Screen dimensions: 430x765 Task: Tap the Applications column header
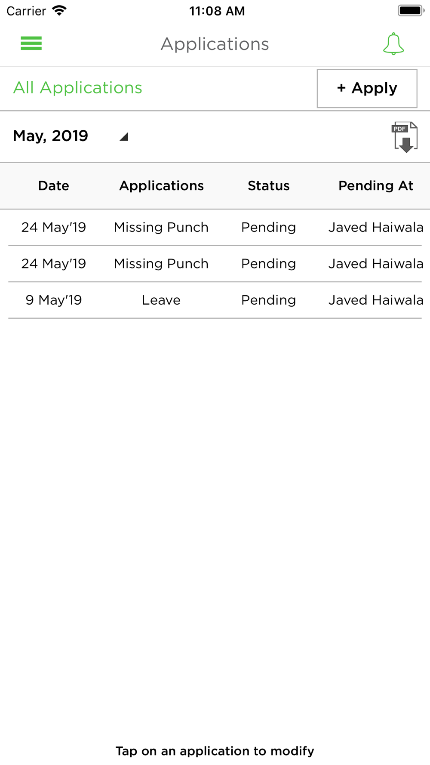point(161,186)
